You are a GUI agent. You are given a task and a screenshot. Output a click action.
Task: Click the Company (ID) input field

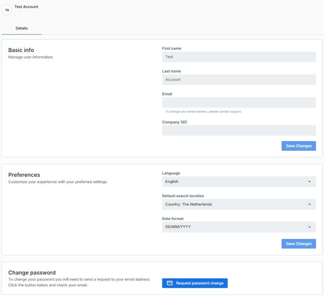[x=239, y=130]
